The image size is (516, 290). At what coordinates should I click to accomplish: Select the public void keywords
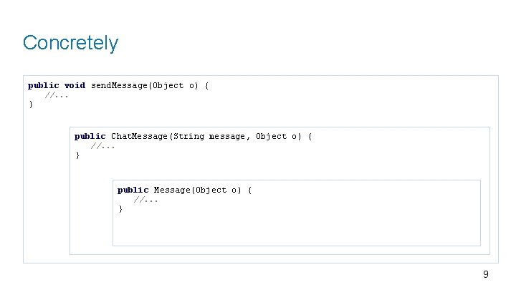click(57, 85)
